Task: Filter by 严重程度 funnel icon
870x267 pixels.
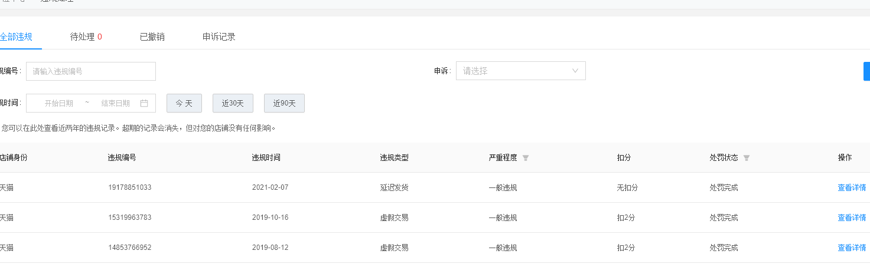Action: tap(526, 158)
